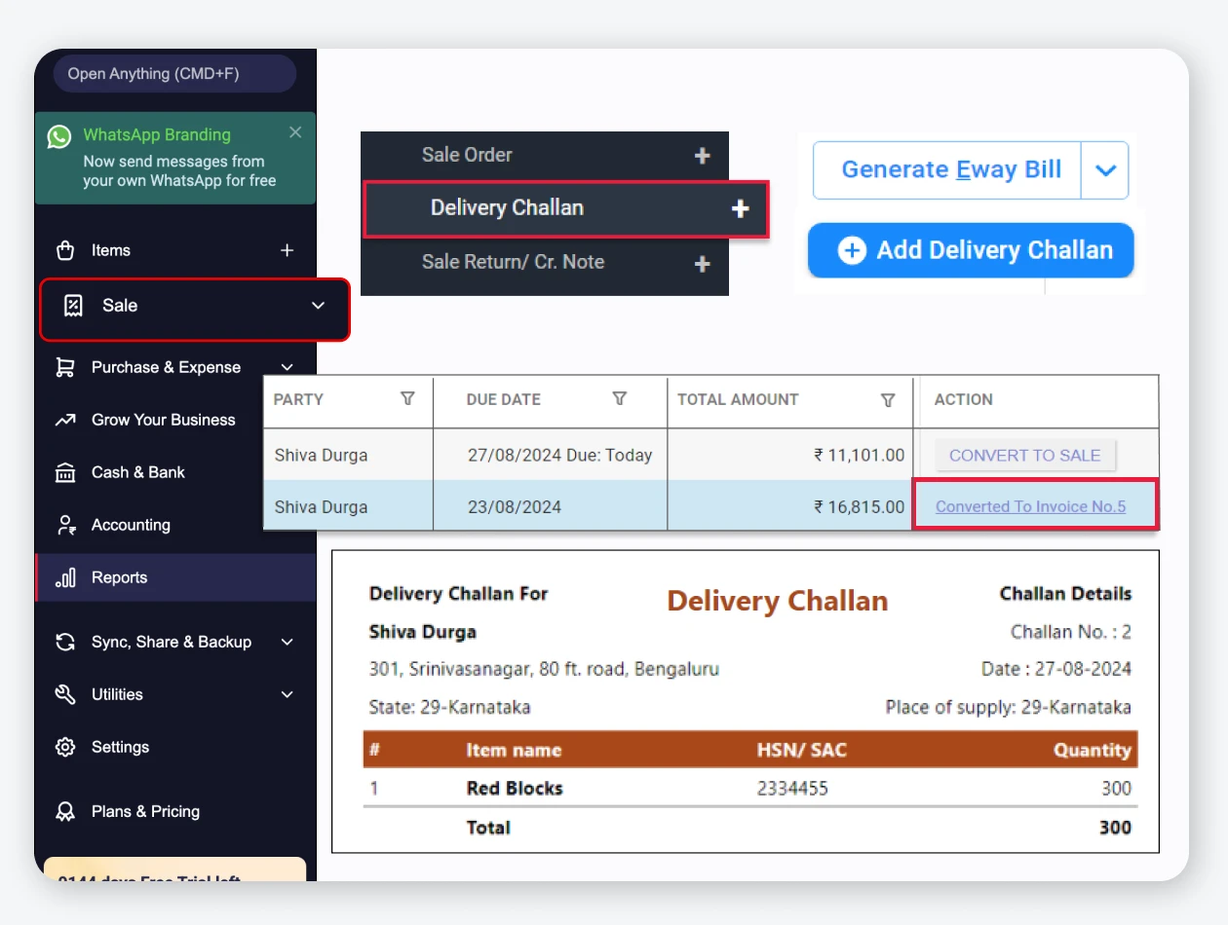Click plus icon beside Sale Return/ Cr. Note

(702, 263)
